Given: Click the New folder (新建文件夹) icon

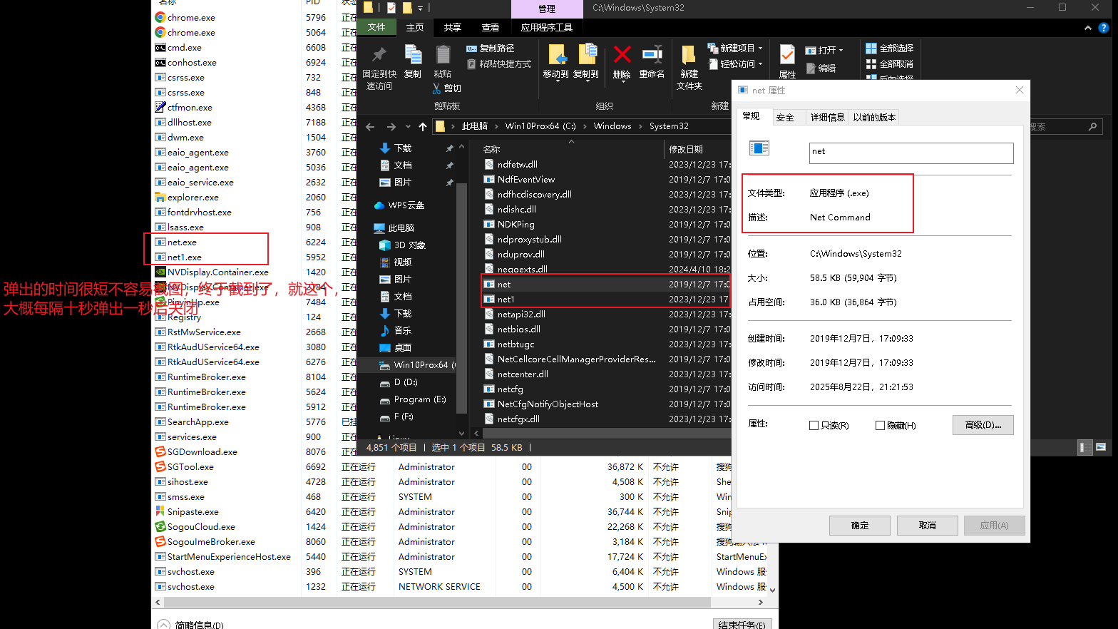Looking at the screenshot, I should [x=689, y=55].
